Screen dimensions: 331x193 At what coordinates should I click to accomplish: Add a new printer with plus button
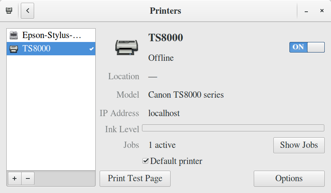tap(15, 178)
